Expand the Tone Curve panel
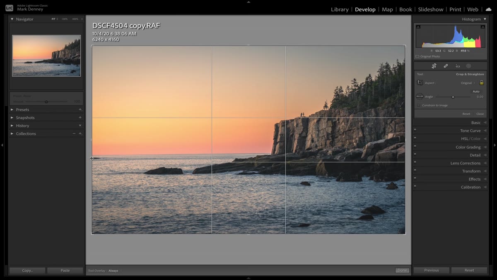The width and height of the screenshot is (497, 280). point(450,130)
